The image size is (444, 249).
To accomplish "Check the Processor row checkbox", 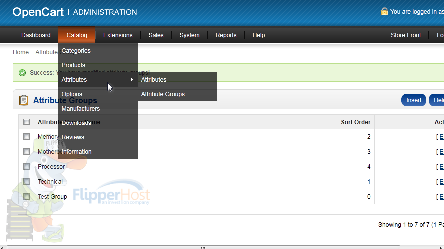I will pyautogui.click(x=26, y=166).
